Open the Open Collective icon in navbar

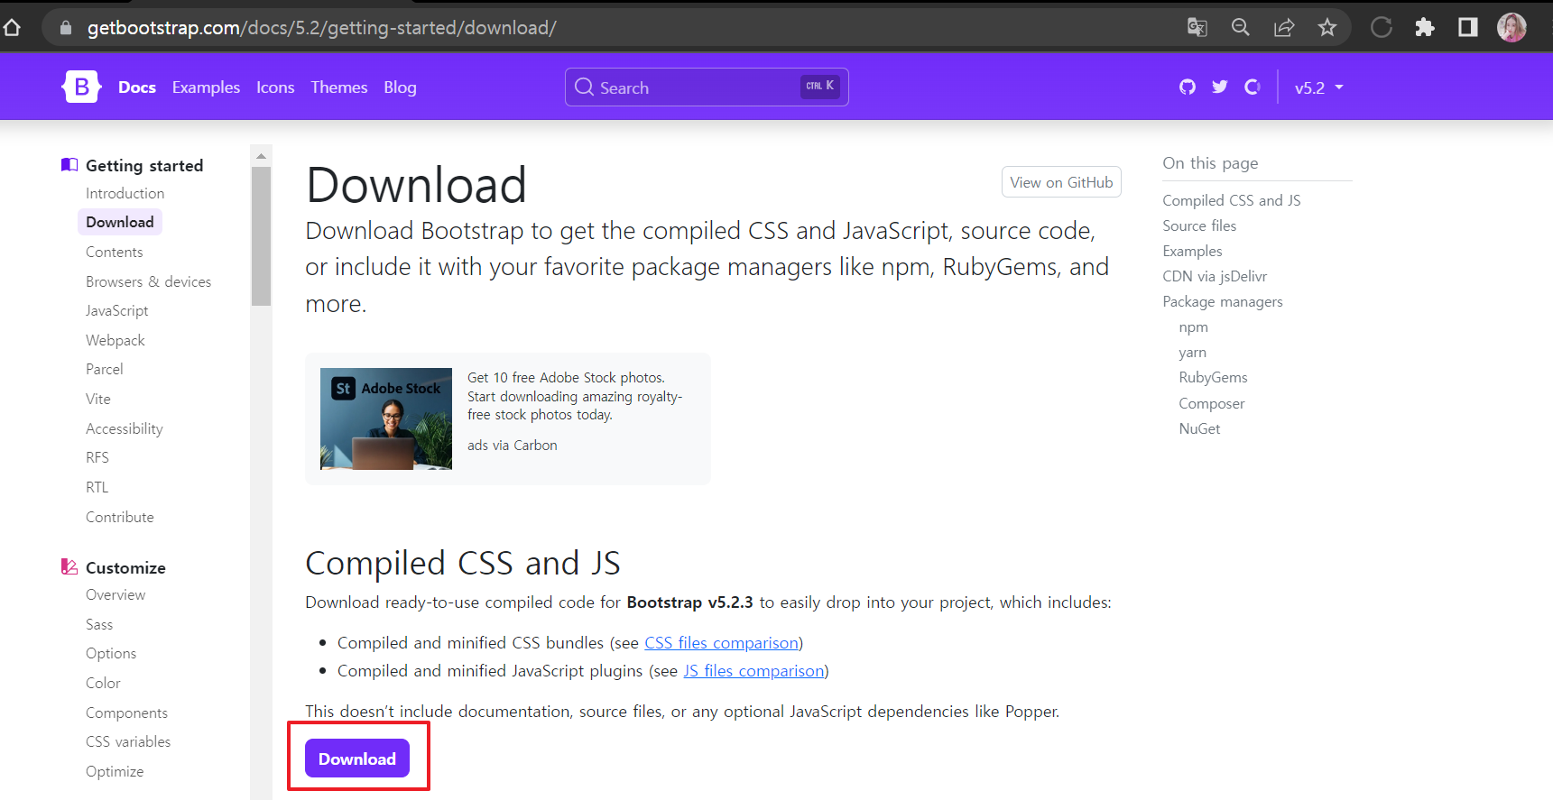pyautogui.click(x=1253, y=87)
